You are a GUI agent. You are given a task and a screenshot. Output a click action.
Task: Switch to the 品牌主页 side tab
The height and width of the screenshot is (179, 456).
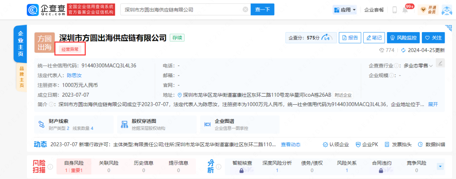pos(21,77)
